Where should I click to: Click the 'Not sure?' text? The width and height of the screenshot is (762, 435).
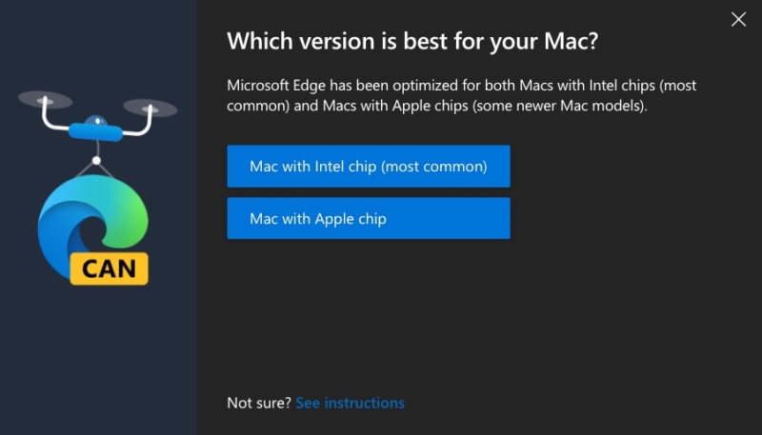pos(258,403)
